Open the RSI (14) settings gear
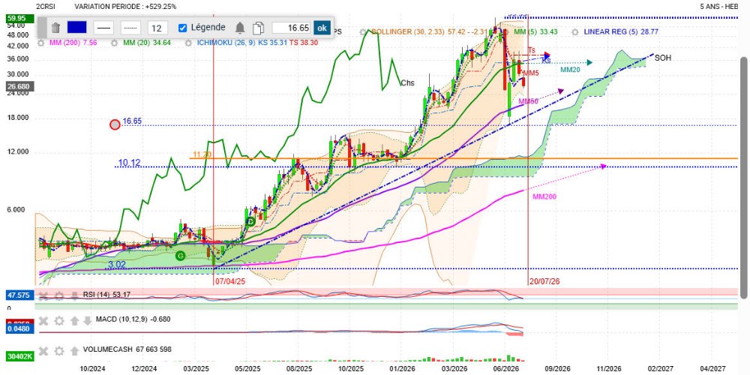750x375 pixels. coord(58,296)
